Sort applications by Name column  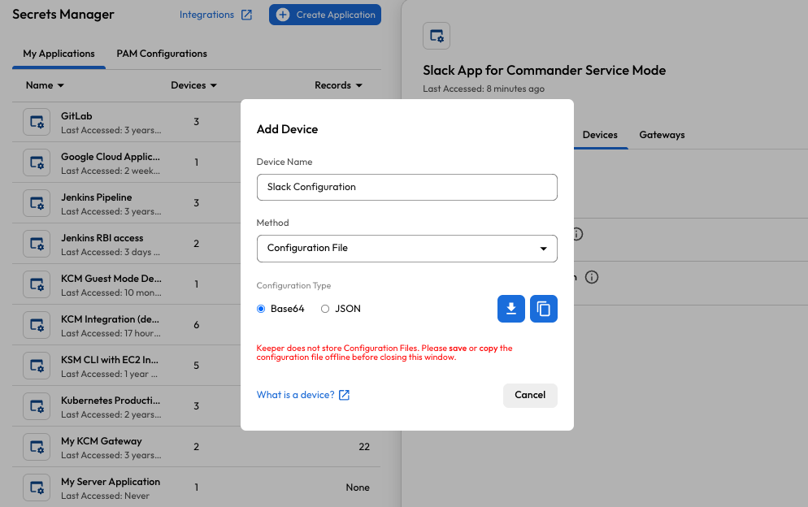tap(45, 85)
